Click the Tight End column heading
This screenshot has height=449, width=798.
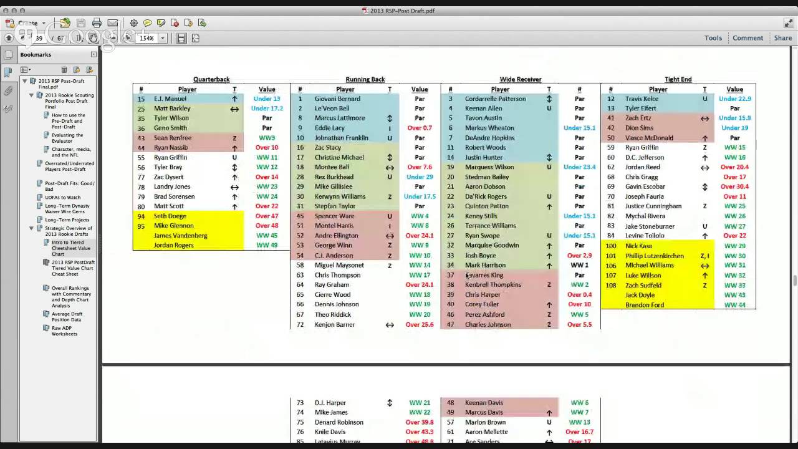click(678, 79)
